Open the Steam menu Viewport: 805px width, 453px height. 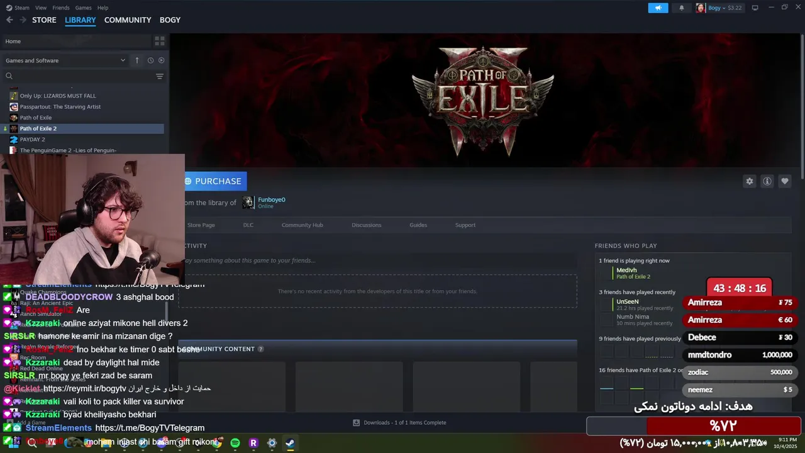[x=22, y=8]
